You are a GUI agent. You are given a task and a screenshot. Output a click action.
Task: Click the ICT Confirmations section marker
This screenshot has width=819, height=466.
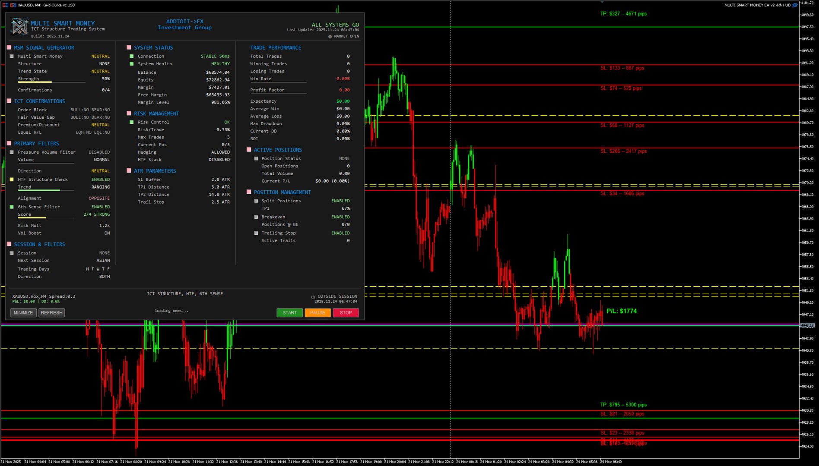(9, 101)
